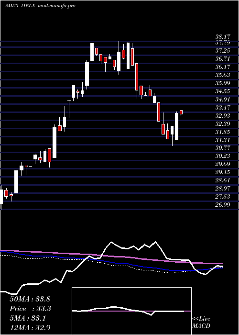Click the 12MA : 32.9 readout
The width and height of the screenshot is (239, 335).
(30, 327)
